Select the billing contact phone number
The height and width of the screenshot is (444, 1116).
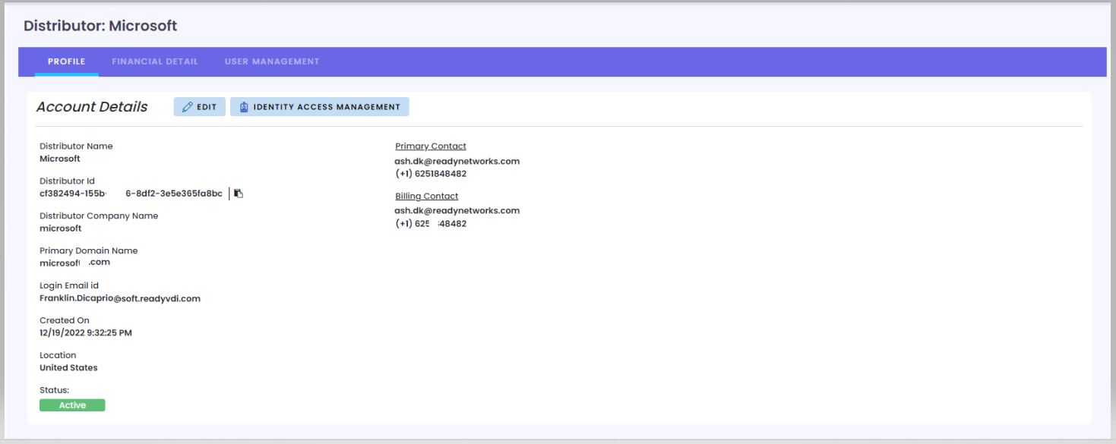click(431, 224)
